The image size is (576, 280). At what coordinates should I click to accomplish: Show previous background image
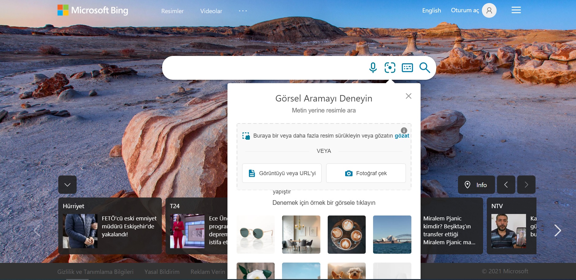tap(506, 185)
